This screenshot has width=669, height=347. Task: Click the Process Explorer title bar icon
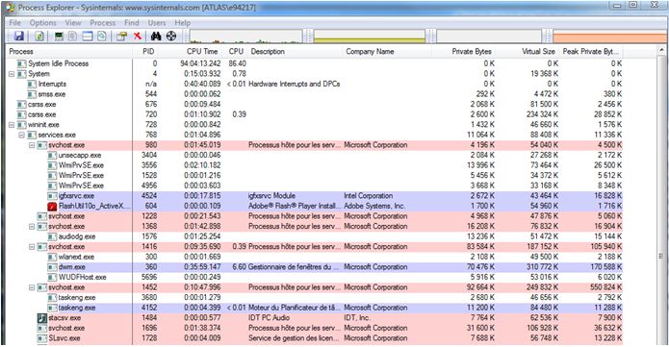tap(10, 8)
